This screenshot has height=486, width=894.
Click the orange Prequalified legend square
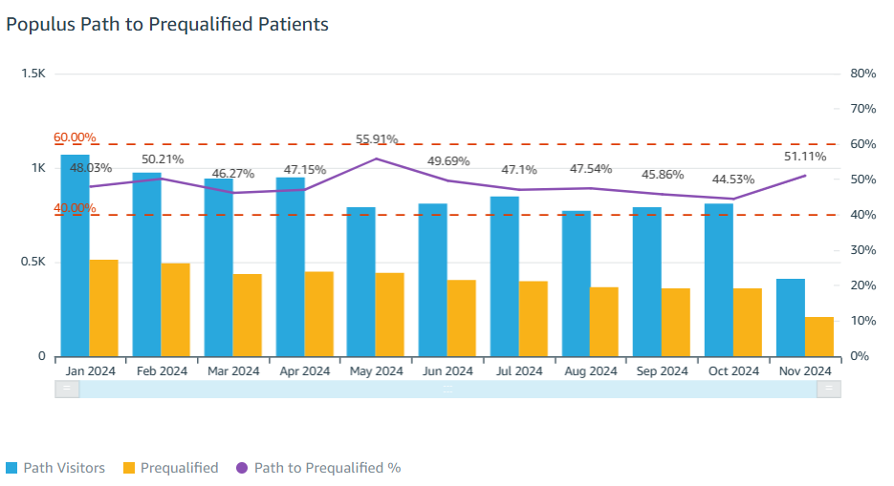tap(127, 468)
